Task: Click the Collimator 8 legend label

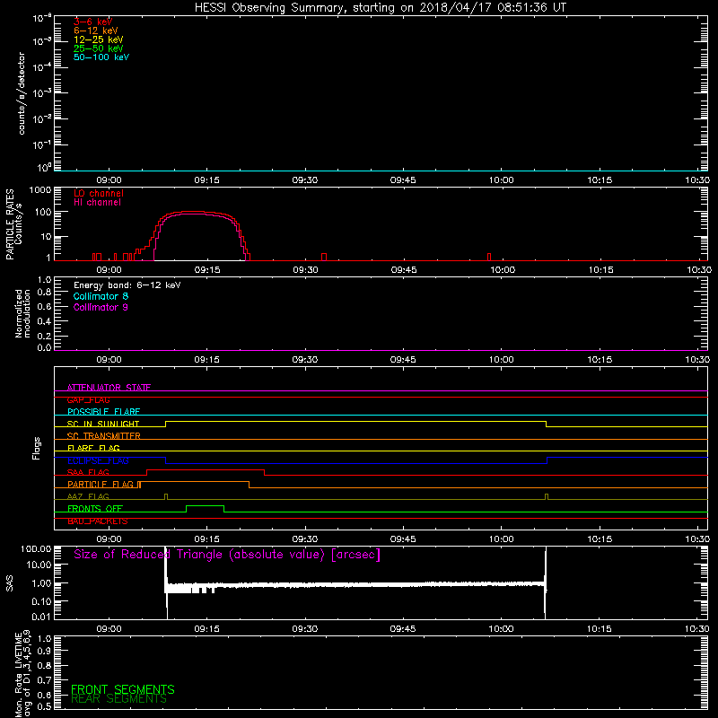Action: tap(101, 296)
